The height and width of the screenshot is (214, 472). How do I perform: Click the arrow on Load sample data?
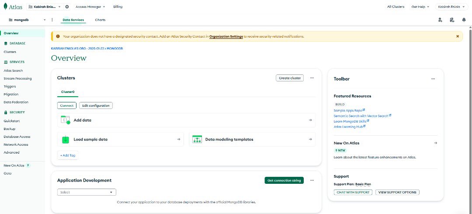[x=178, y=139]
